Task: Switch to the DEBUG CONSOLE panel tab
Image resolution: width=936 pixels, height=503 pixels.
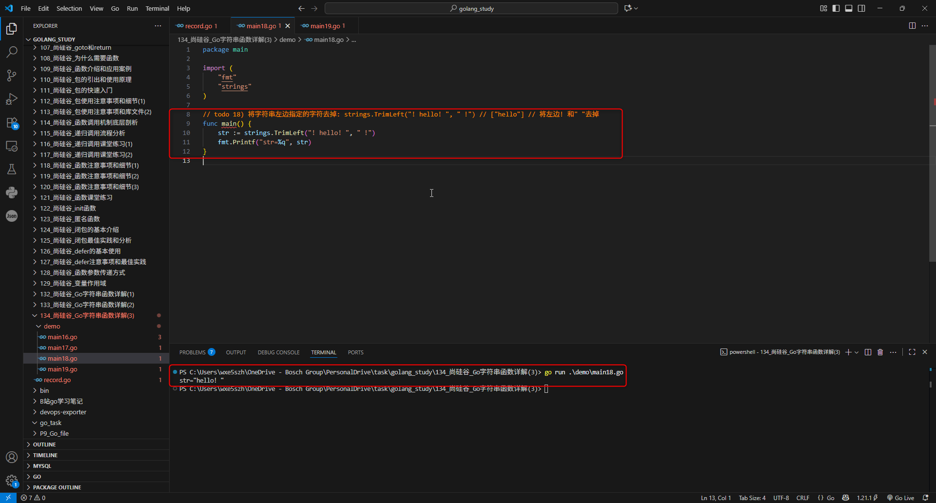Action: click(279, 352)
